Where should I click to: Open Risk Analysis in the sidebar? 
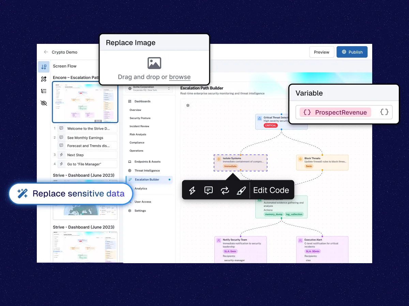pos(138,135)
